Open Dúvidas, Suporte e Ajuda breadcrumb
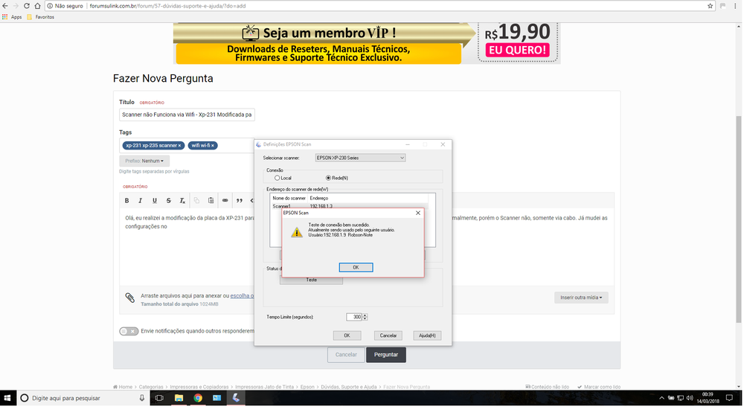744x418 pixels. coord(349,388)
